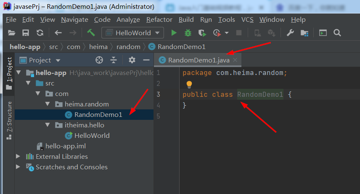Image resolution: width=360 pixels, height=194 pixels.
Task: Open the VCS menu
Action: point(247,20)
